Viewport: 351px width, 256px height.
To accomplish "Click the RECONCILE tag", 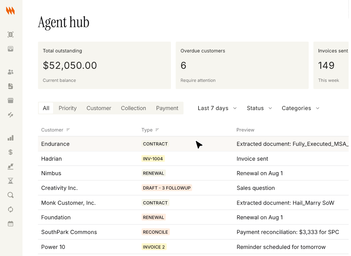I will coord(156,232).
